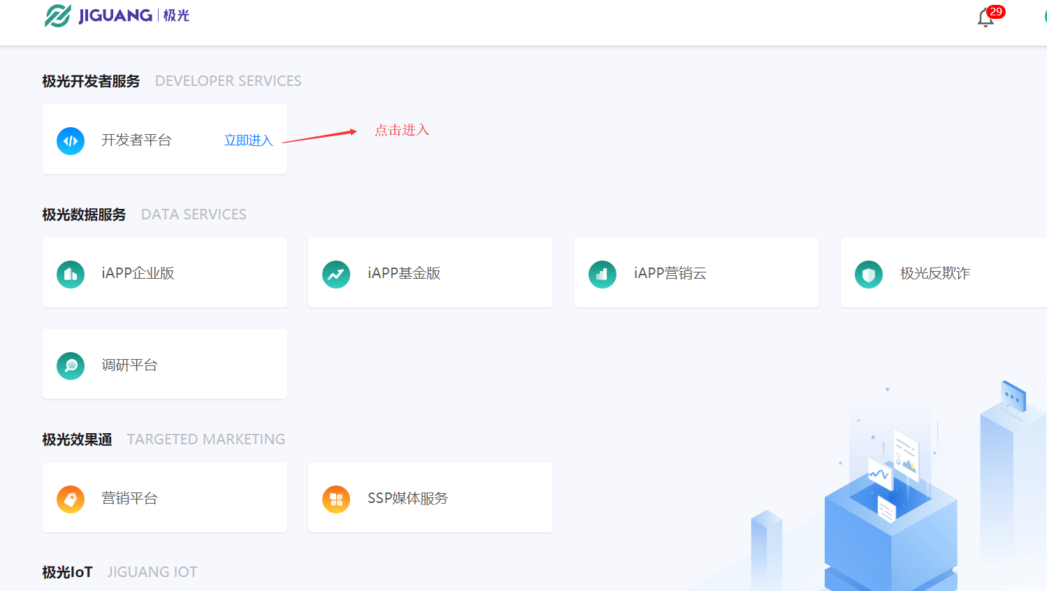
Task: Click the JIGUANG 极光 logo
Action: tap(115, 15)
